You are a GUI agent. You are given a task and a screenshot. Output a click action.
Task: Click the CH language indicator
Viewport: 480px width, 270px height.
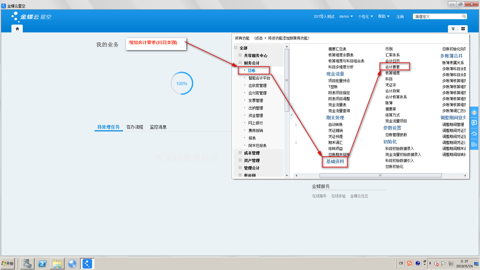(401, 263)
